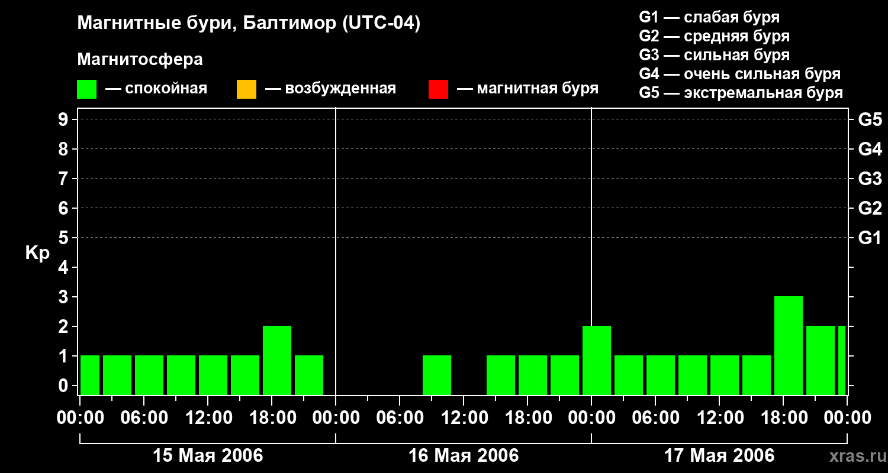The image size is (888, 473).
Task: Click the narrow first bar at start of 15 Мая
Action: point(90,375)
